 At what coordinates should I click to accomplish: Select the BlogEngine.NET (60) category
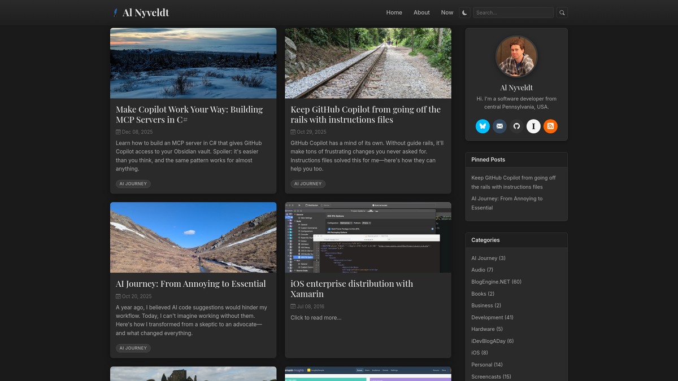point(496,282)
